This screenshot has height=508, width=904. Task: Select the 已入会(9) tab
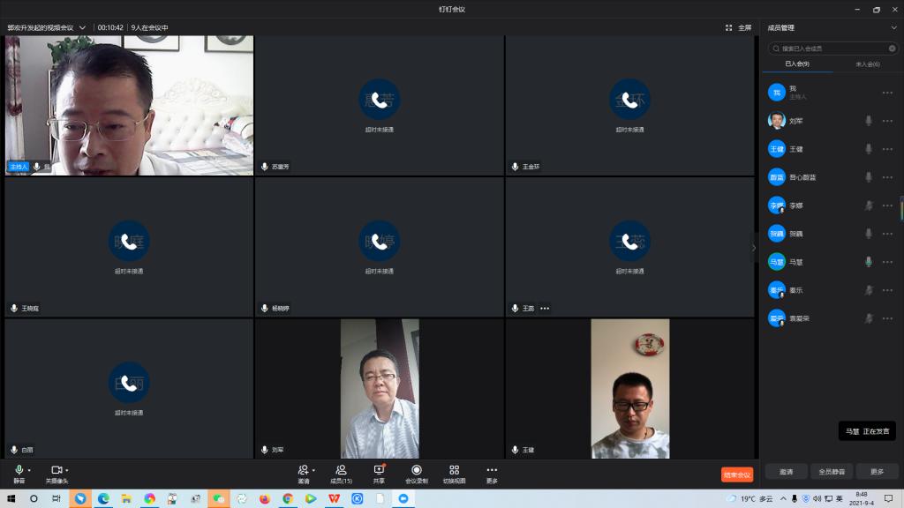[x=797, y=64]
